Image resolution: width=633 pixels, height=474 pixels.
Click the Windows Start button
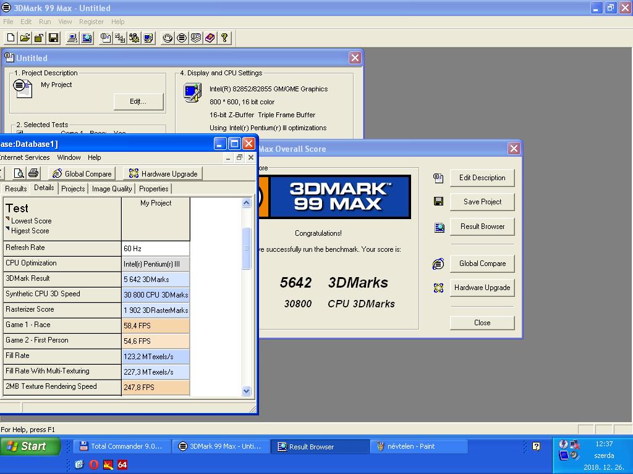[x=30, y=446]
